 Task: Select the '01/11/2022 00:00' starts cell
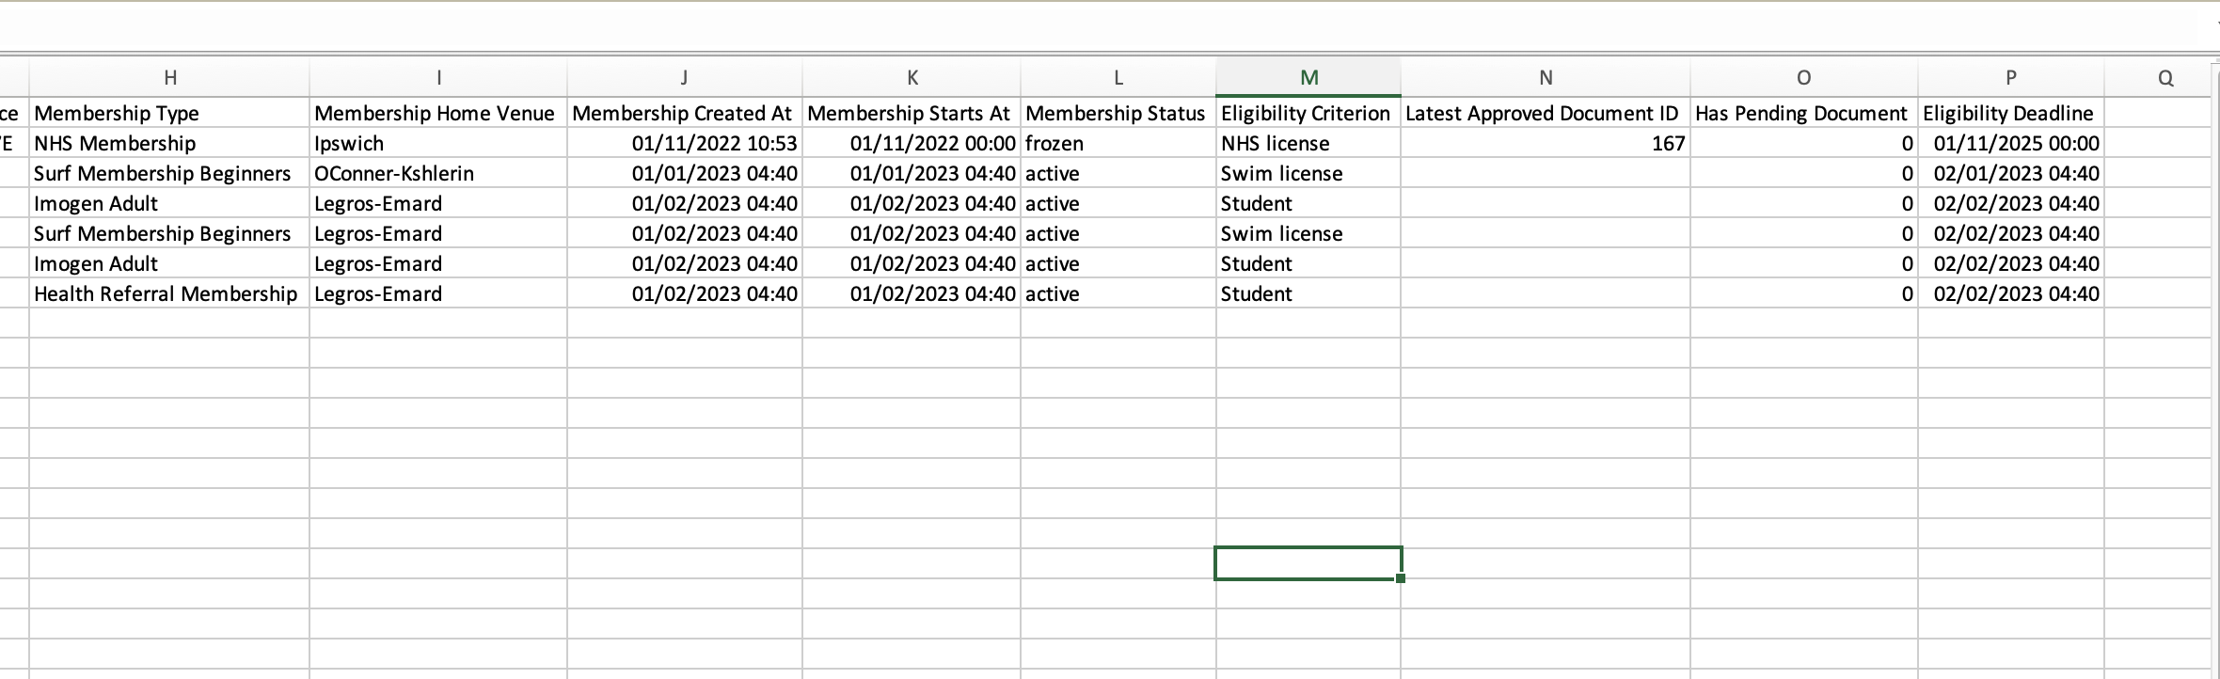pyautogui.click(x=912, y=143)
